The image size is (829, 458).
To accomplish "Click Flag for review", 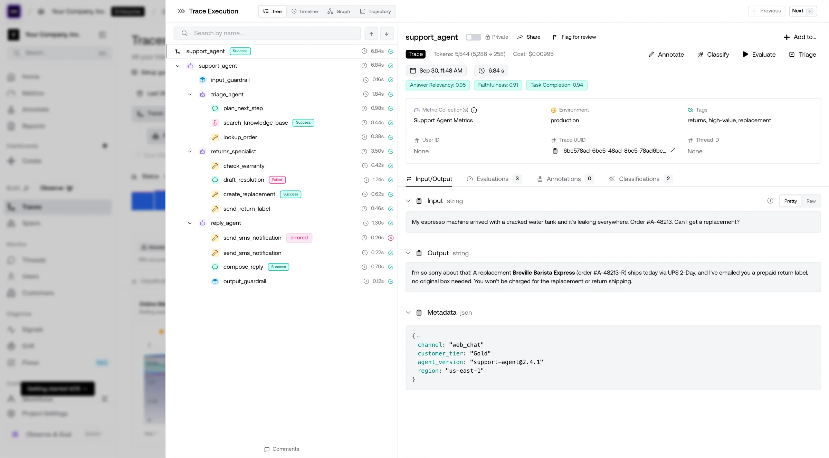I will [574, 37].
